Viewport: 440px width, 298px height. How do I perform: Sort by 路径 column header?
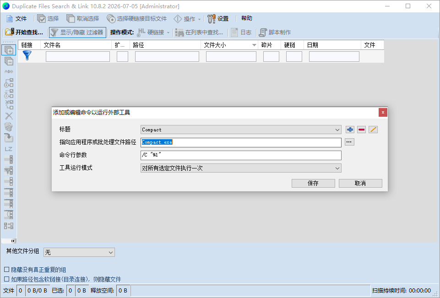point(165,45)
